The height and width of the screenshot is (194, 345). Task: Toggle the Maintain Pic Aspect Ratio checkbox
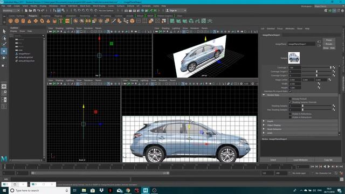point(290,91)
